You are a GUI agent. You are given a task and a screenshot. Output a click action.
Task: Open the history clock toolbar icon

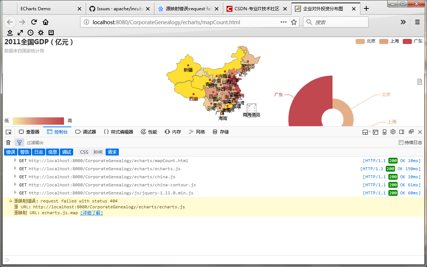point(31,33)
